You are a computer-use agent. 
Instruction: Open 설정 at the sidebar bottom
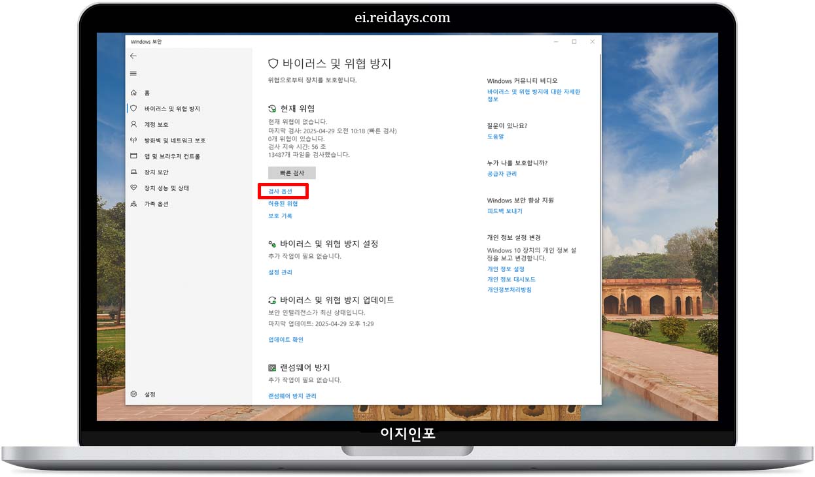tap(150, 395)
